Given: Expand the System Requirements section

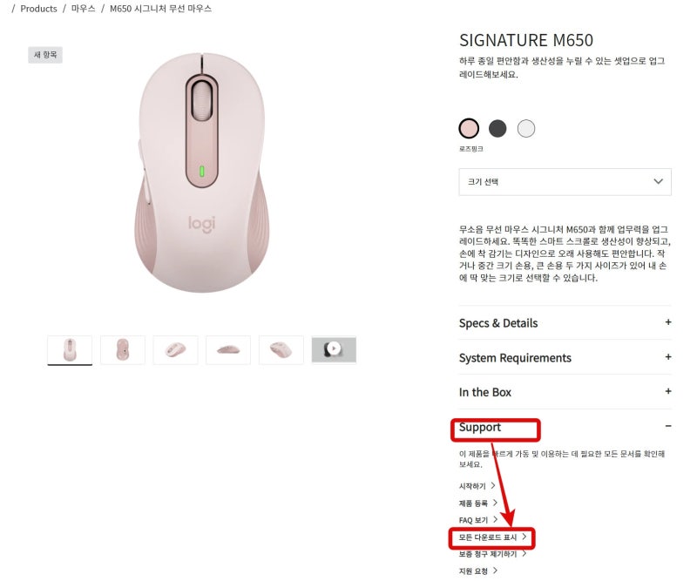Looking at the screenshot, I should click(x=565, y=358).
